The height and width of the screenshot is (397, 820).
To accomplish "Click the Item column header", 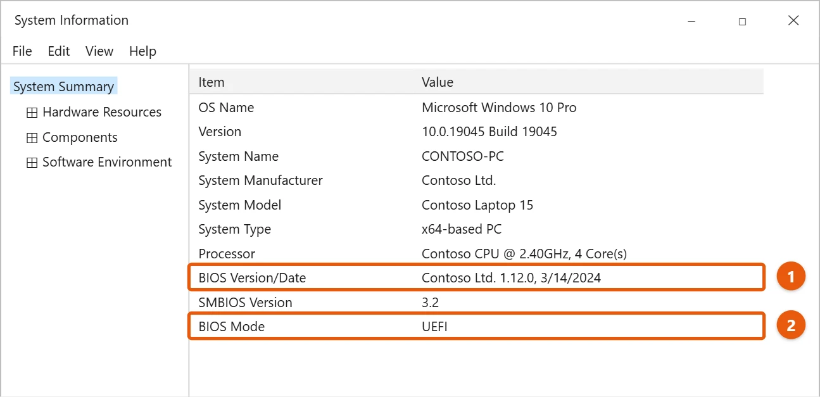I will pyautogui.click(x=211, y=82).
